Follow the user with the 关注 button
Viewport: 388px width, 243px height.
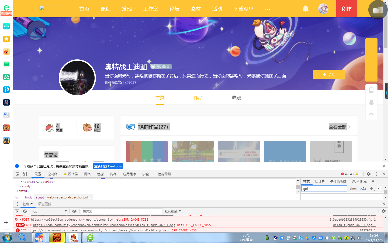point(329,75)
